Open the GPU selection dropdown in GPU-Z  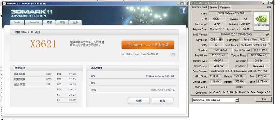click(237, 100)
